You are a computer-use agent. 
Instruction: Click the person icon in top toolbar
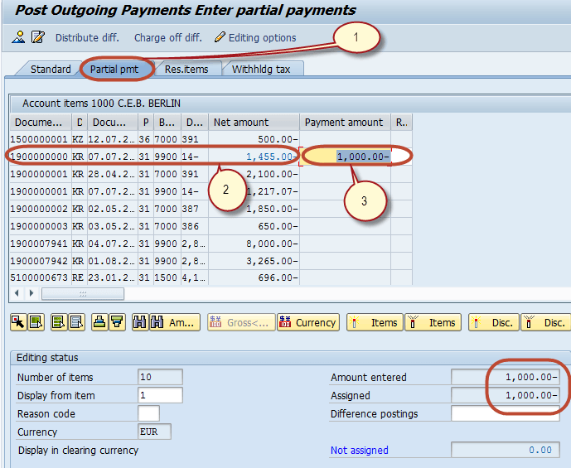point(18,37)
